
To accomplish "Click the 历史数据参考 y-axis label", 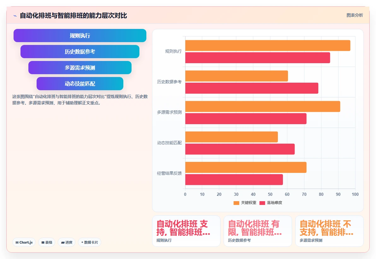I will pyautogui.click(x=169, y=82).
